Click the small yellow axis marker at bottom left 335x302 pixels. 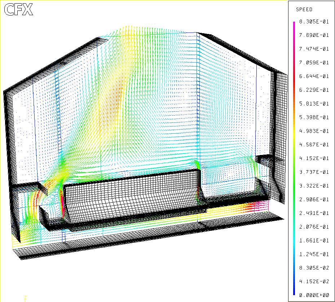pyautogui.click(x=25, y=298)
